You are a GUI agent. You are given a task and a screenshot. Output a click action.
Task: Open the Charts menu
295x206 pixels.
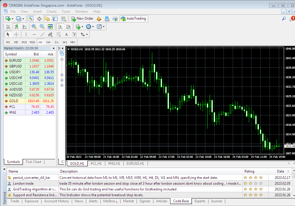point(52,12)
